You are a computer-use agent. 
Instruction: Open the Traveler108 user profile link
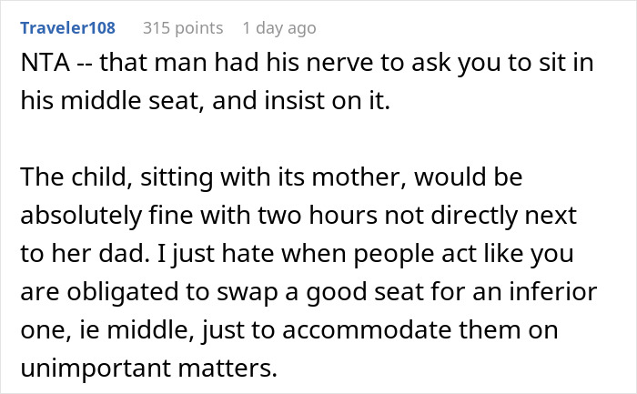click(68, 28)
